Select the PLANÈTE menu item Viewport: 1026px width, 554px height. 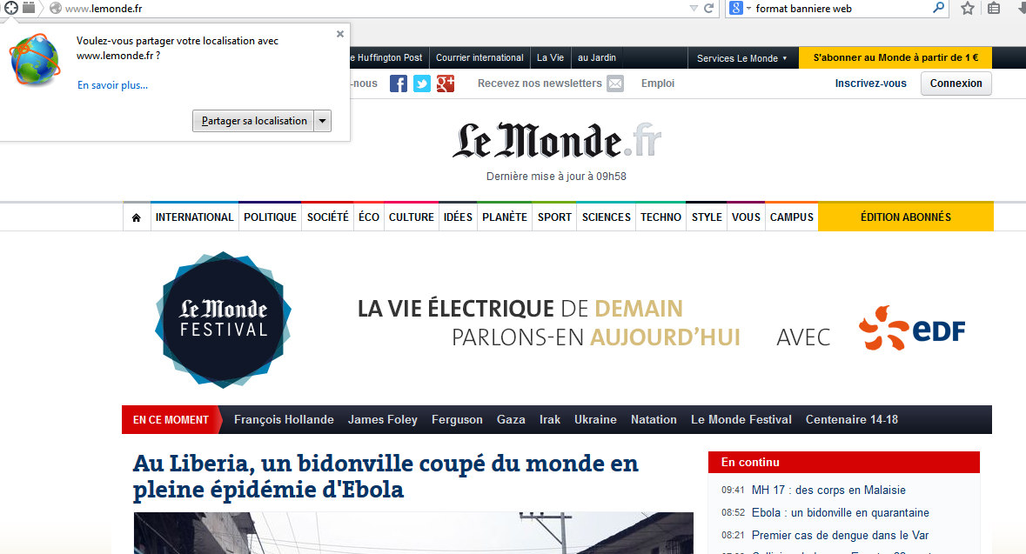[505, 217]
